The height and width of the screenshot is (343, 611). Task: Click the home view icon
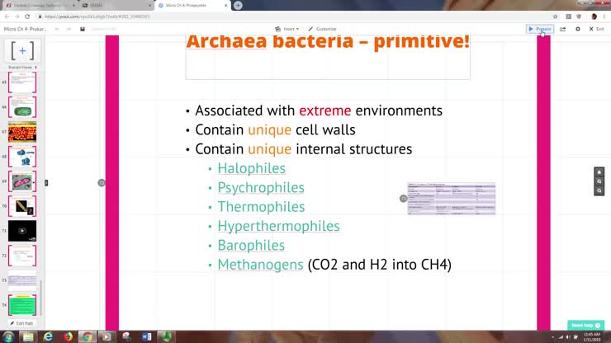point(599,172)
